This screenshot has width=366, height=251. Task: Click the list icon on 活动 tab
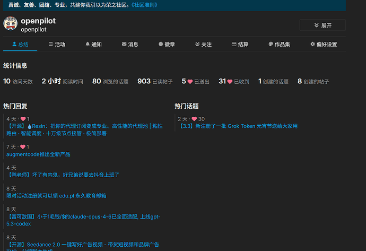(x=50, y=44)
